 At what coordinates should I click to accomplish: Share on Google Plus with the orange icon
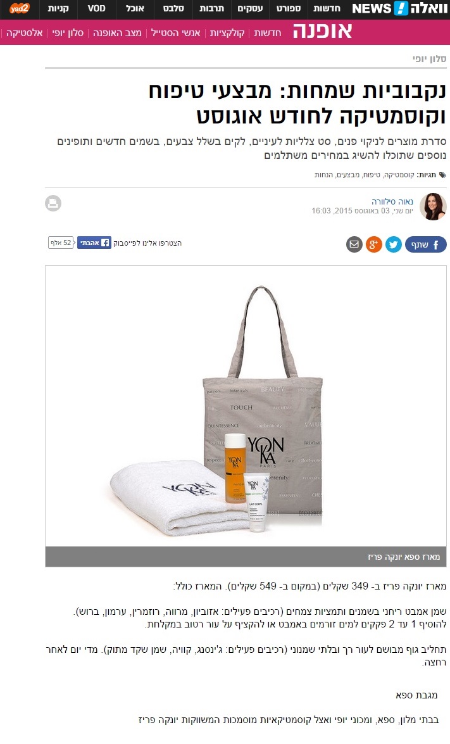point(373,244)
